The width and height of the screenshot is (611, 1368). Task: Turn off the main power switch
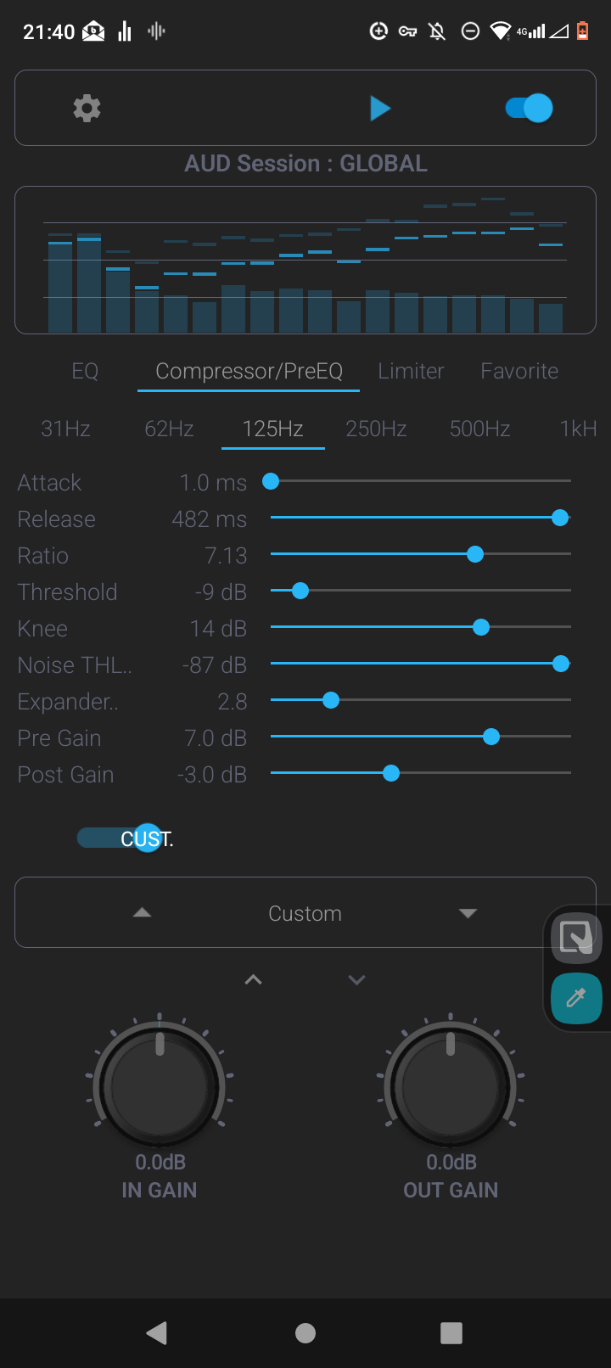coord(529,109)
